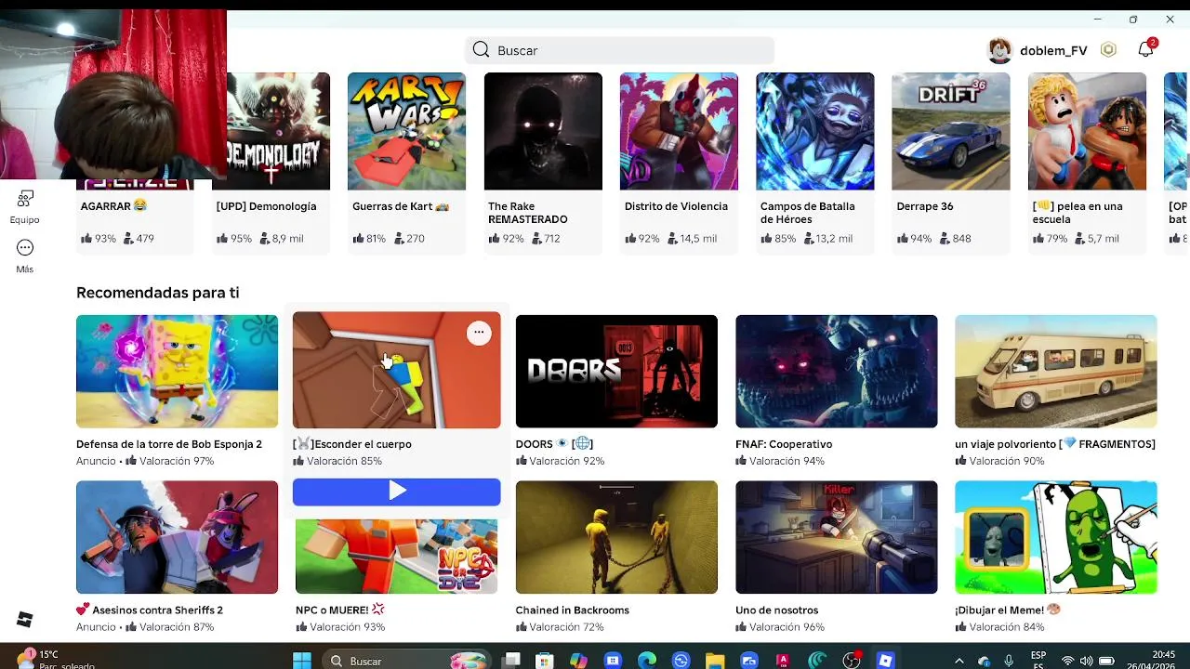Image resolution: width=1190 pixels, height=669 pixels.
Task: Open Campos de Batalla de Héroes thumbnail
Action: point(815,131)
